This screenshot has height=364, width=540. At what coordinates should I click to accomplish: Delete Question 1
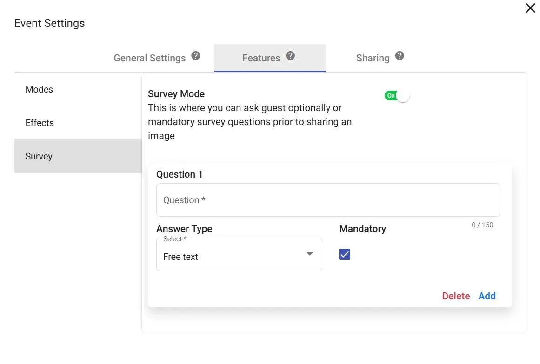(456, 296)
